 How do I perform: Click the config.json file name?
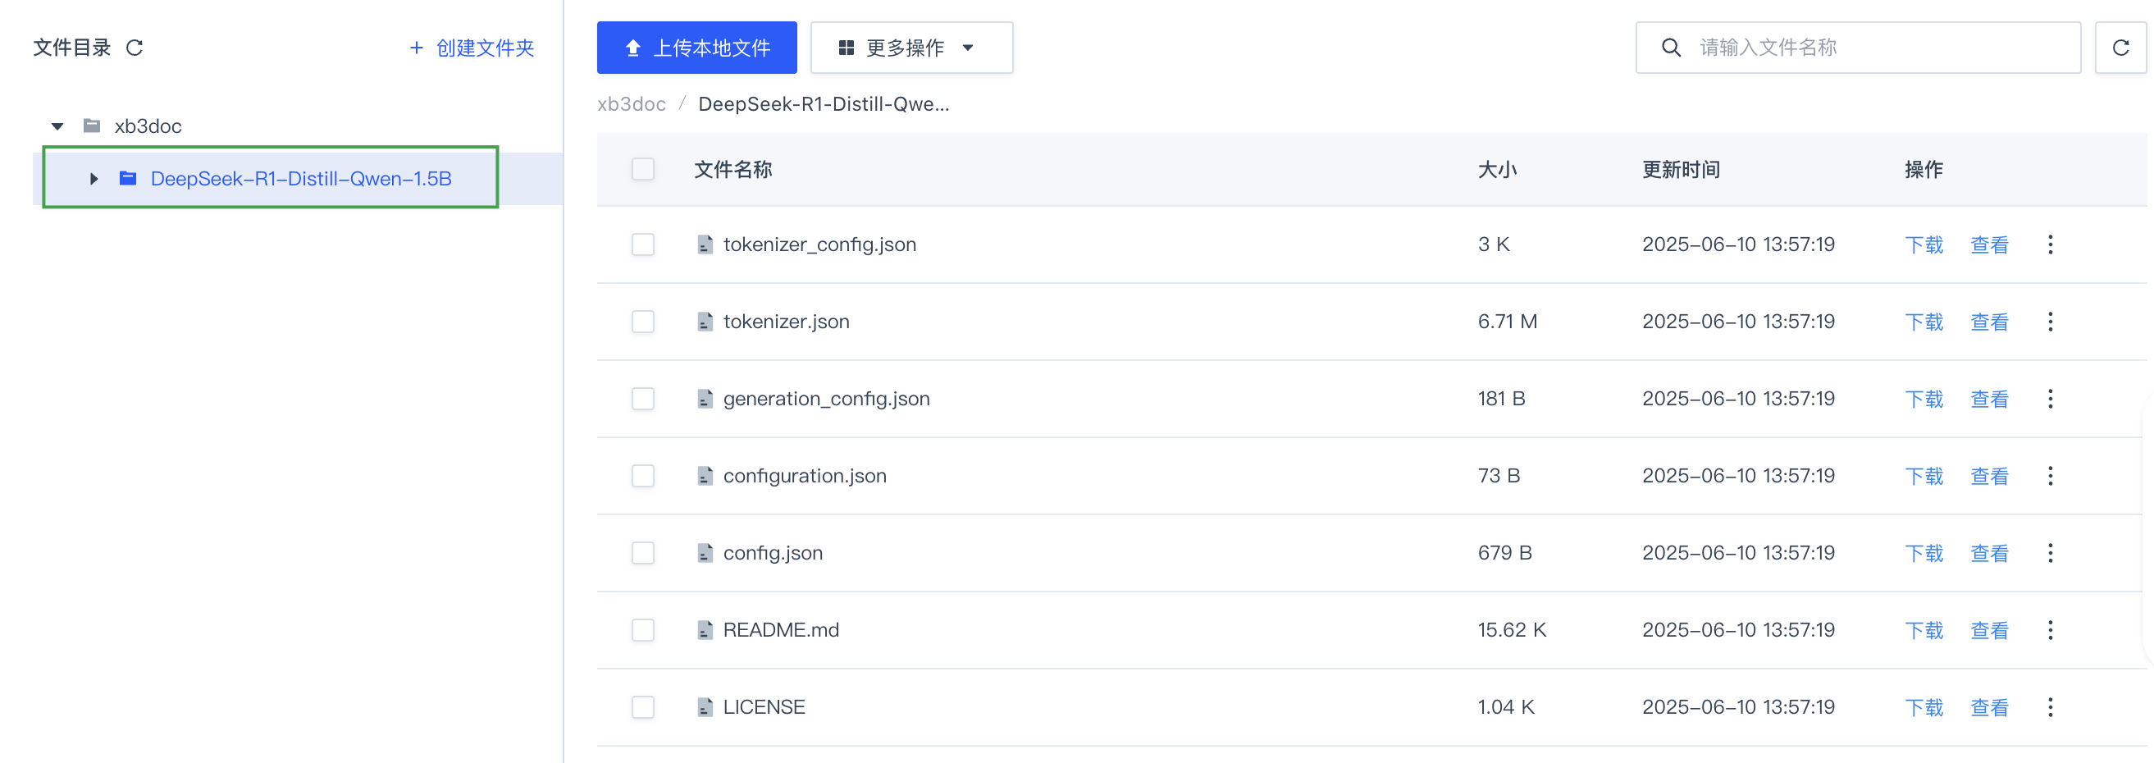pyautogui.click(x=773, y=553)
